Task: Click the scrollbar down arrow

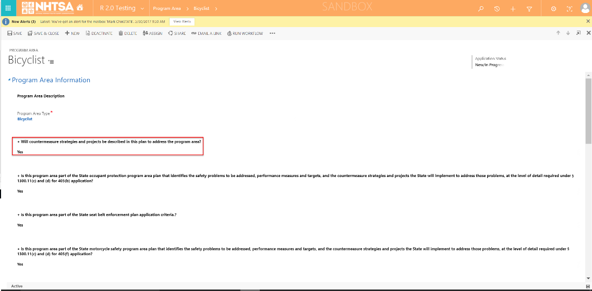Action: 588,278
